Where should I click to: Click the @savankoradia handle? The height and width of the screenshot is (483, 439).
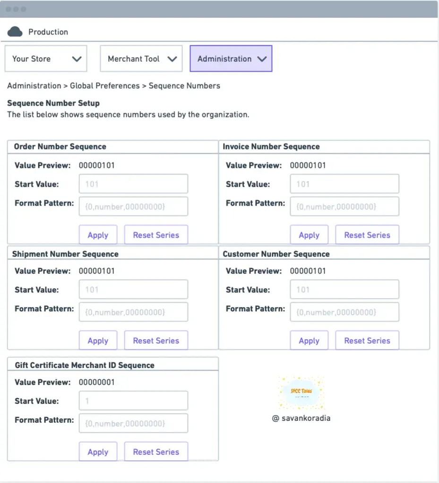pyautogui.click(x=301, y=418)
